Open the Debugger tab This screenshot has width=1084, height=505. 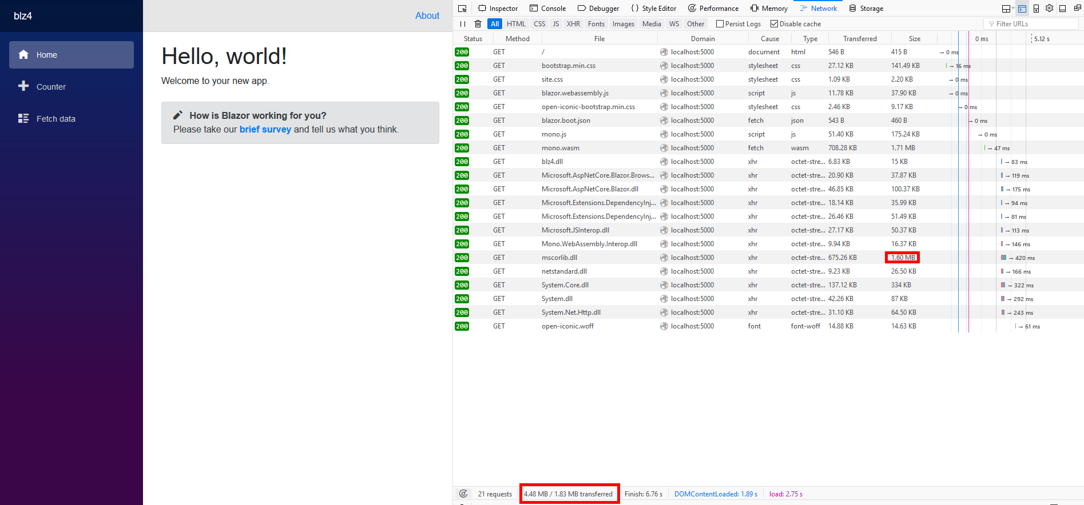[598, 9]
